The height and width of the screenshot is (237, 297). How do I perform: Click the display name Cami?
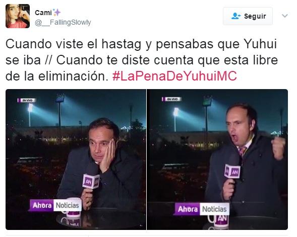[43, 13]
